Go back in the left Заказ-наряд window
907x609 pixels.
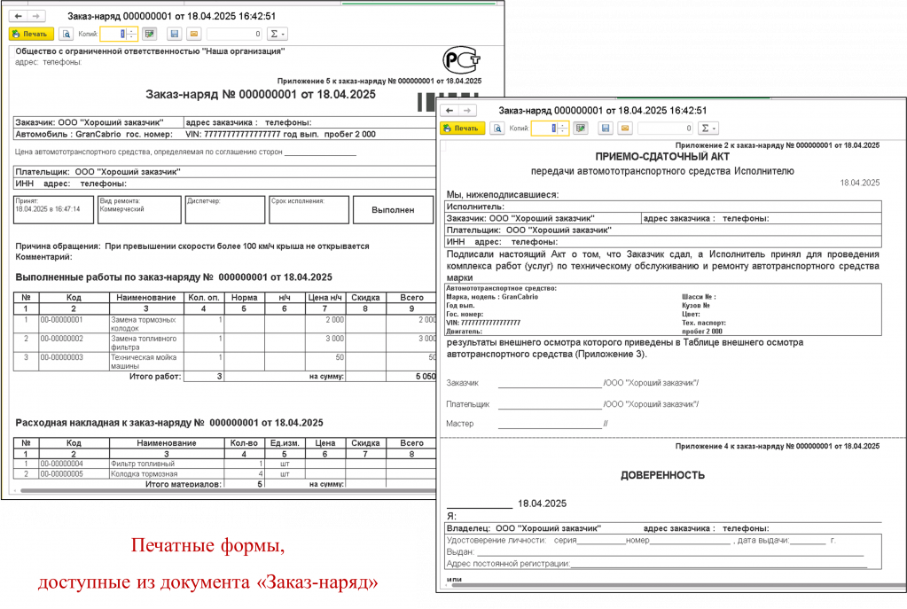click(x=18, y=16)
